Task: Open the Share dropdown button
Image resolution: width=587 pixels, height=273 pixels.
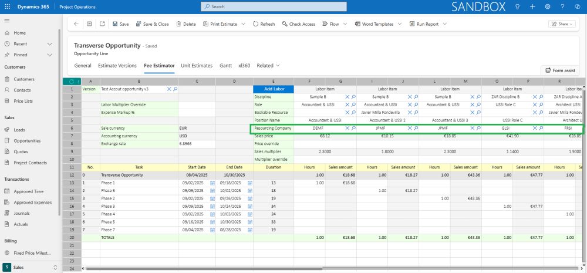Action: (x=561, y=24)
